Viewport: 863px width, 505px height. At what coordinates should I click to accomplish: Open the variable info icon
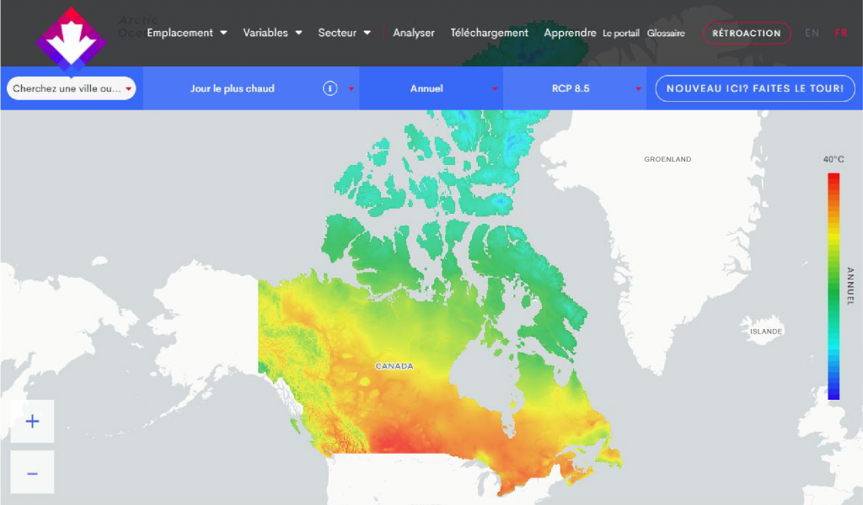pyautogui.click(x=330, y=88)
